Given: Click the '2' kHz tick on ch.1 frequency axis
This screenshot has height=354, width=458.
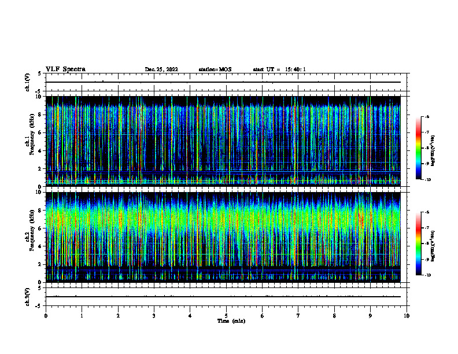Looking at the screenshot, I should pyautogui.click(x=40, y=168).
